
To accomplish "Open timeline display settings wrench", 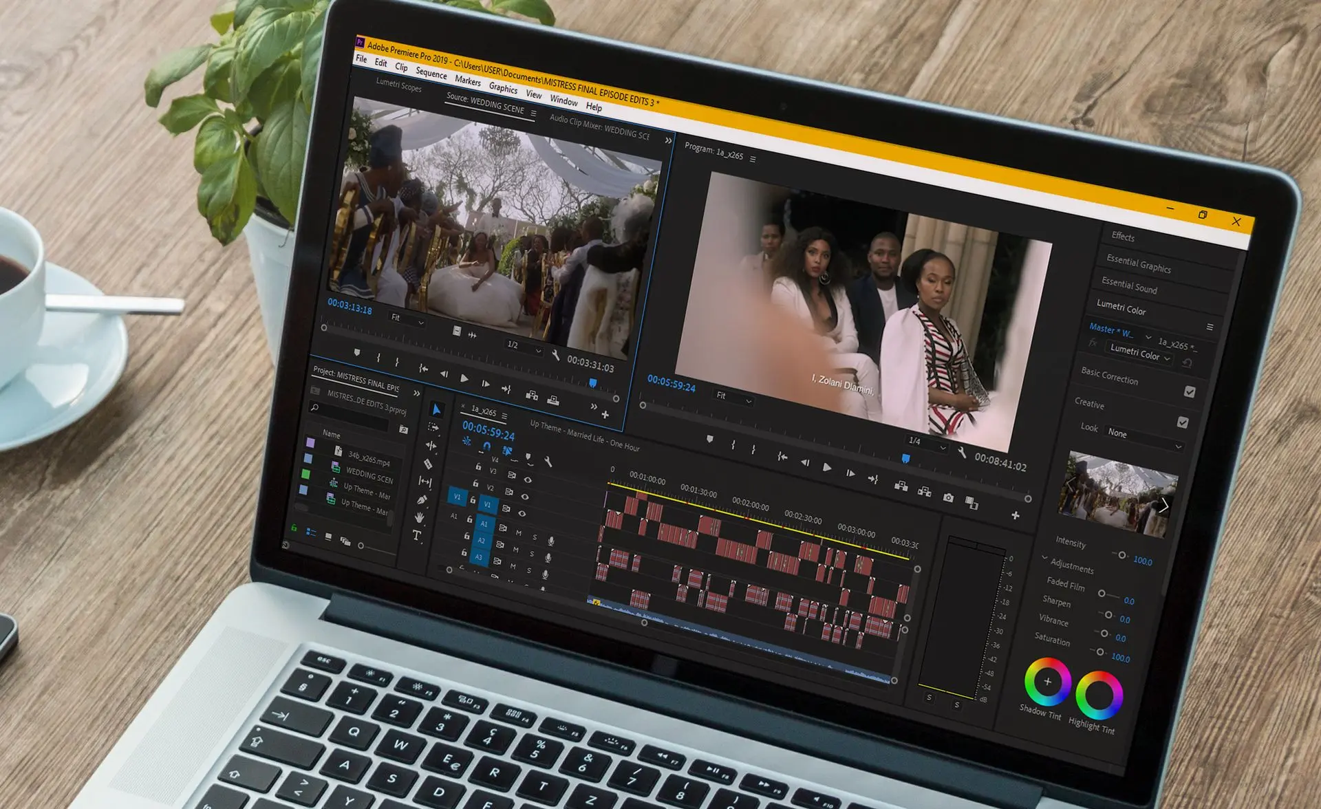I will 548,462.
